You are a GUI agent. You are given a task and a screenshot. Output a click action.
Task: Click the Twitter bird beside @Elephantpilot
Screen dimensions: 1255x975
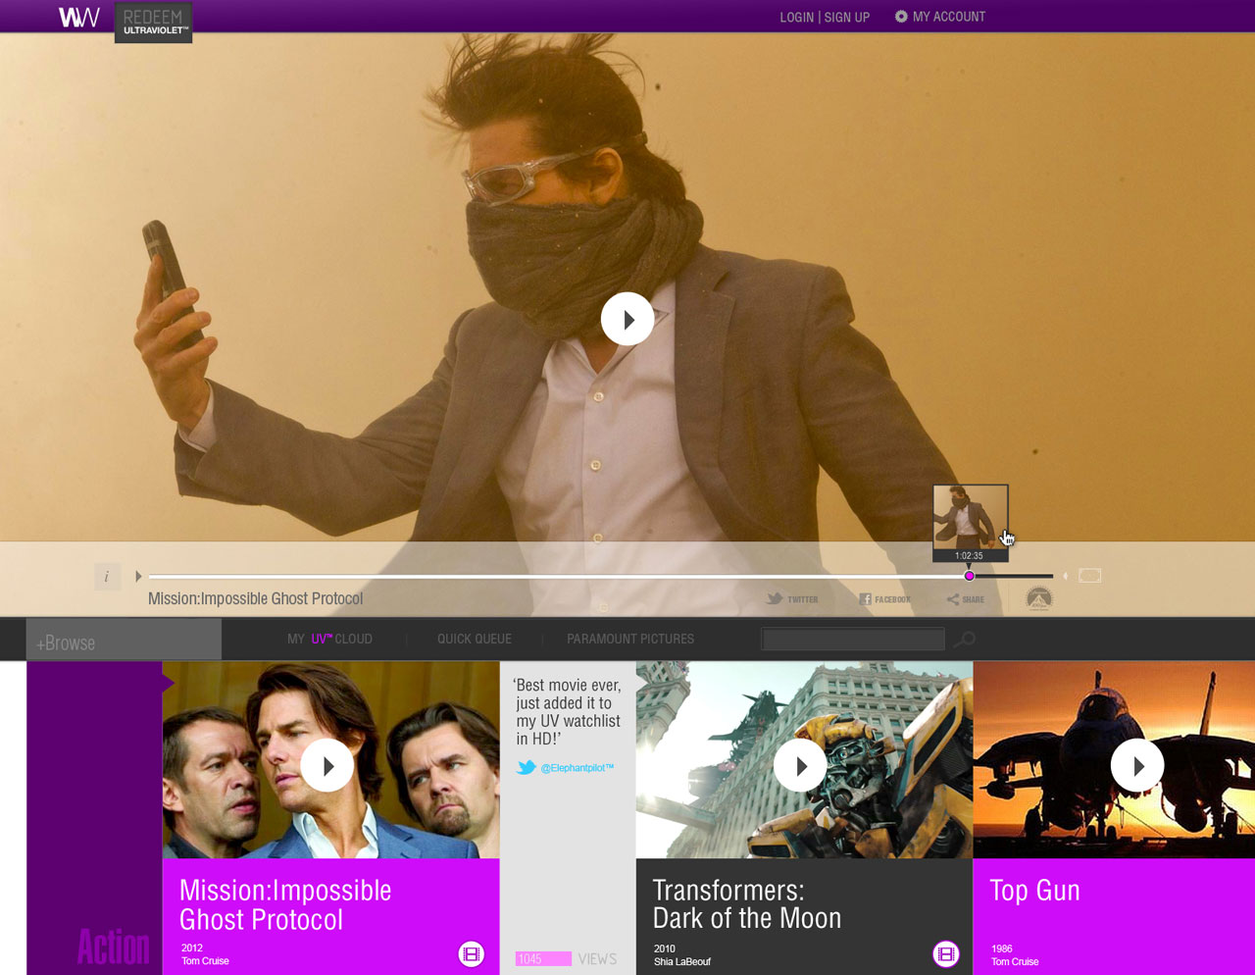[x=527, y=767]
